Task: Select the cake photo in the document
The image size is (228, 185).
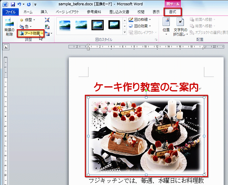Action: [146, 136]
